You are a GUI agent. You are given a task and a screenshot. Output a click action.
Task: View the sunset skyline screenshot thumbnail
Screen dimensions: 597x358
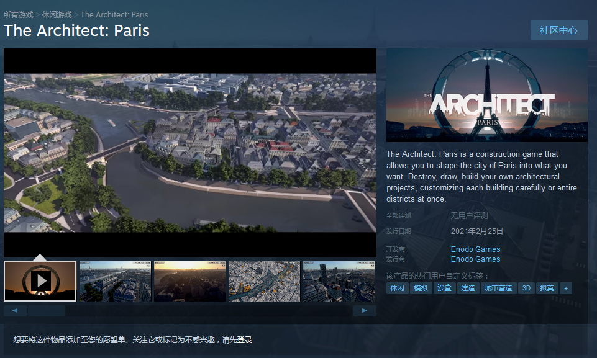click(189, 281)
